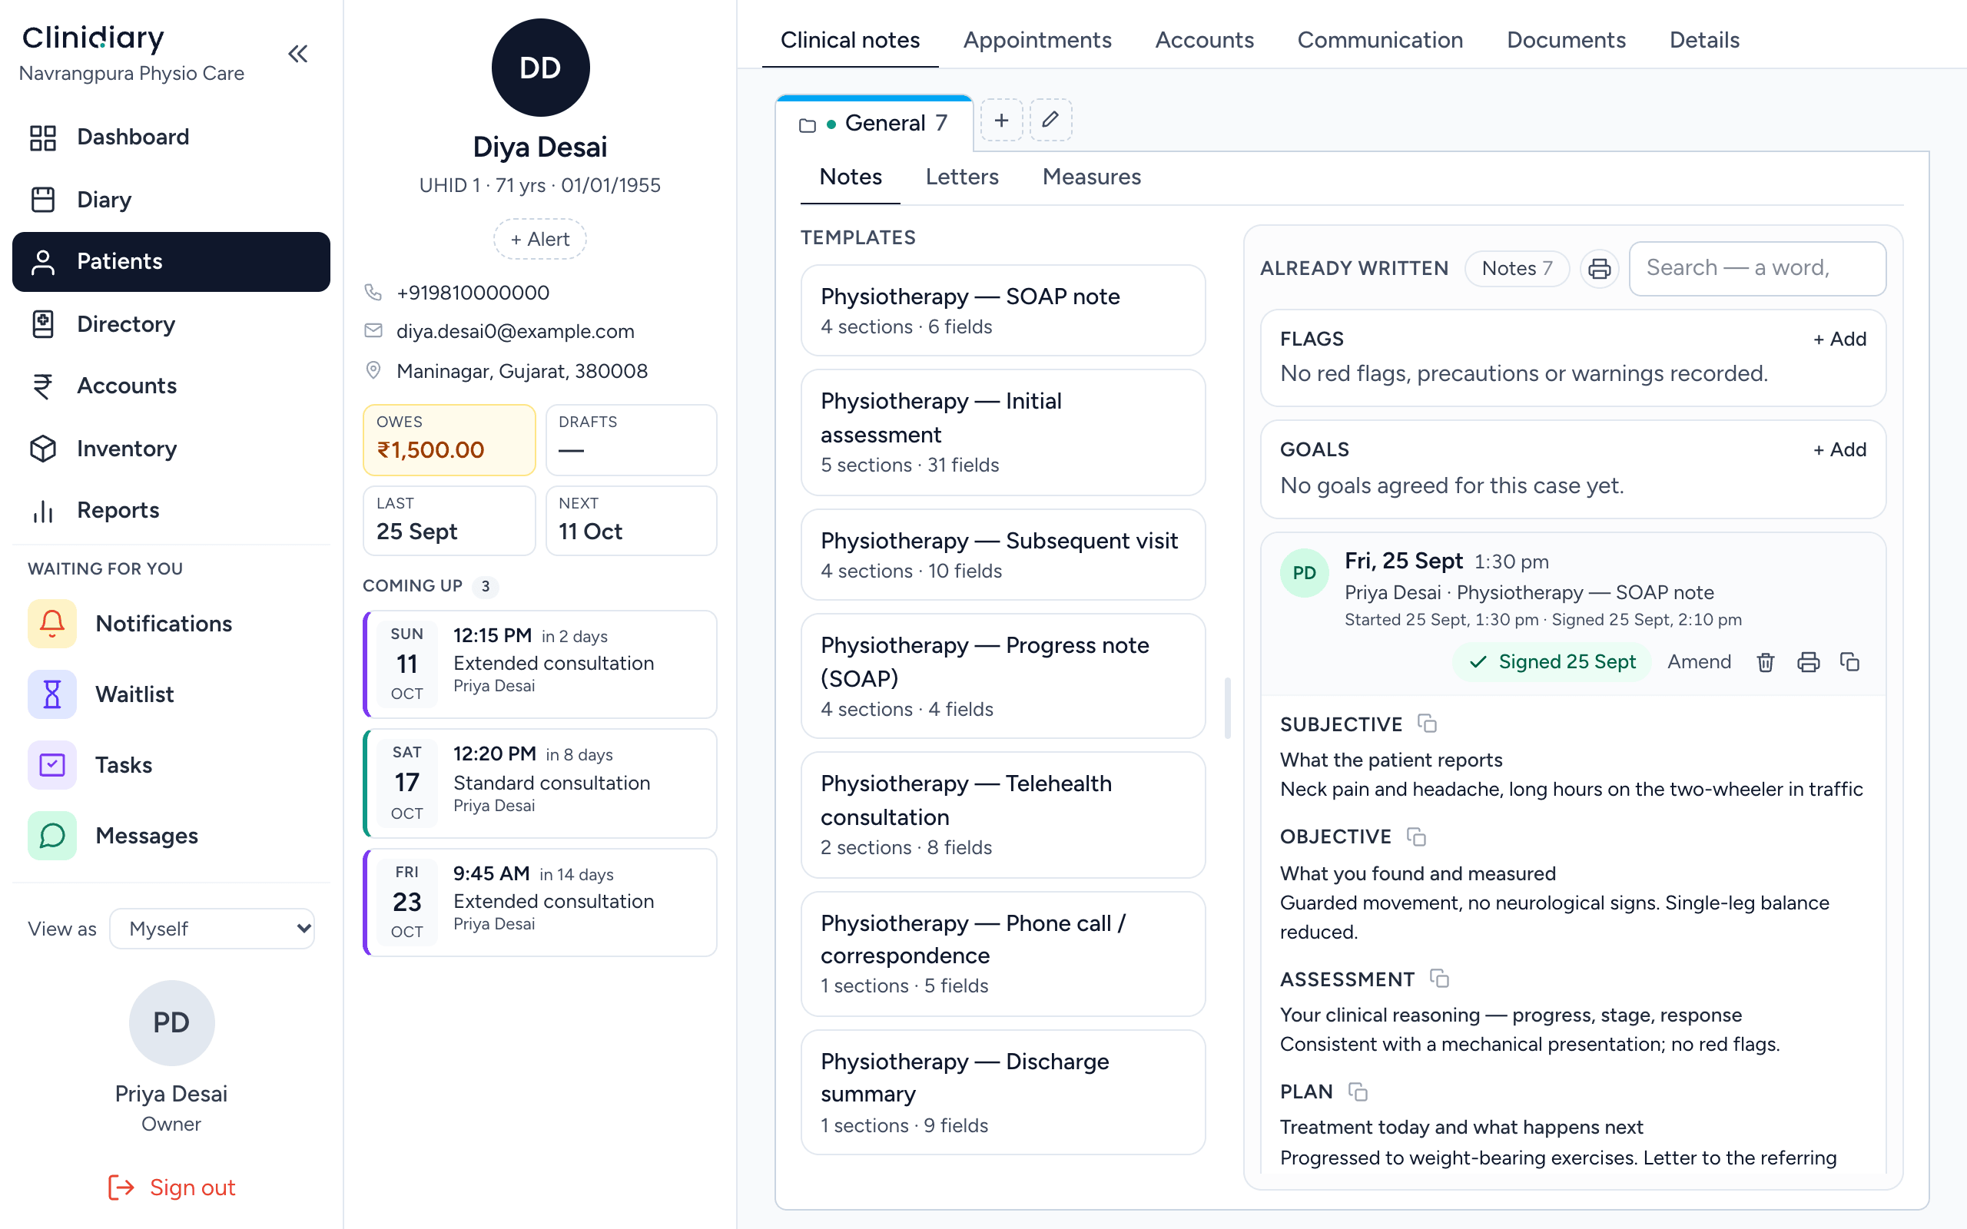Amend the signed 25 Sept note
Screen dimensions: 1967x1229
coord(1699,662)
